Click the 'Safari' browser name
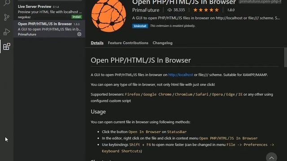287x161 pixels. pos(202,94)
